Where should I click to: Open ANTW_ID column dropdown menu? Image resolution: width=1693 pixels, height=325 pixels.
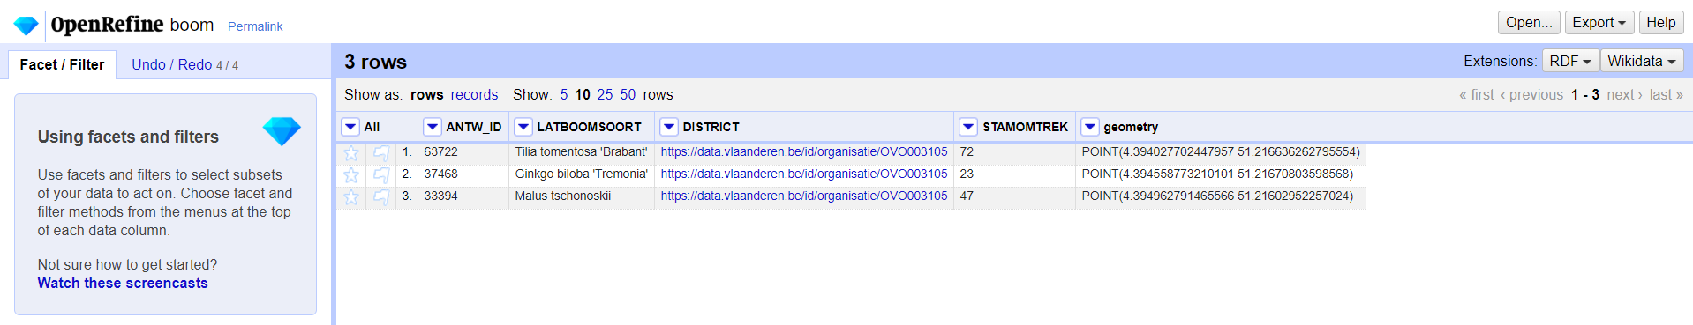tap(433, 127)
